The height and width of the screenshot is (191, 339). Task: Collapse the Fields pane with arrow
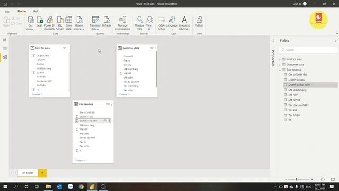[x=335, y=41]
